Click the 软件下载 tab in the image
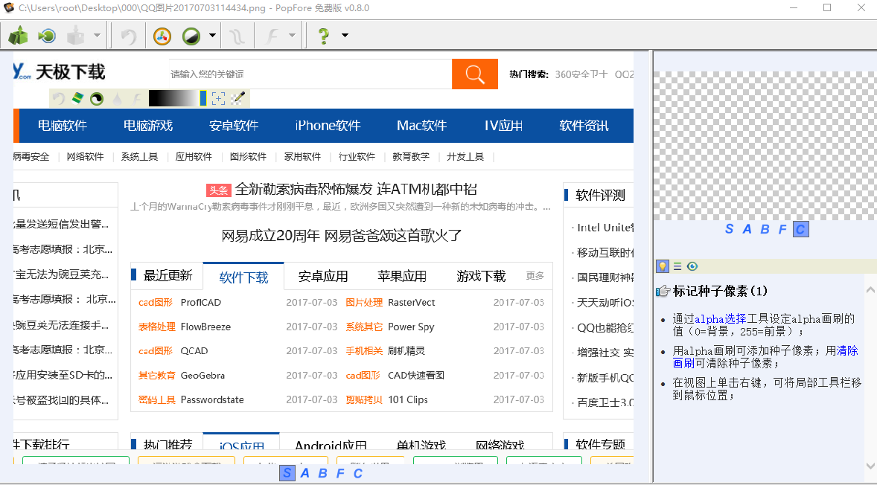This screenshot has width=877, height=485. pos(244,277)
